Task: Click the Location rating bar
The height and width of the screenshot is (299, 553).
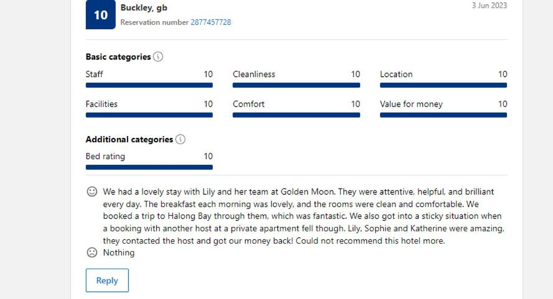Action: pyautogui.click(x=444, y=85)
